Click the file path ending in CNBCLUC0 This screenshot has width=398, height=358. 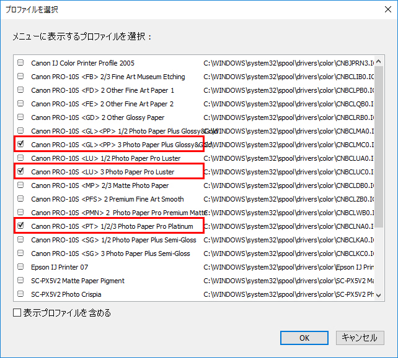point(289,172)
